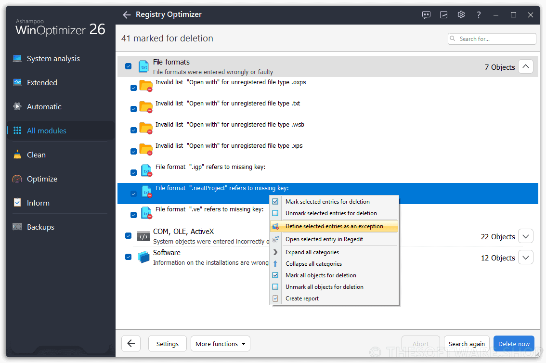Expand the Software 12 Objects chevron
Screen dimensions: 546x363
tap(526, 258)
